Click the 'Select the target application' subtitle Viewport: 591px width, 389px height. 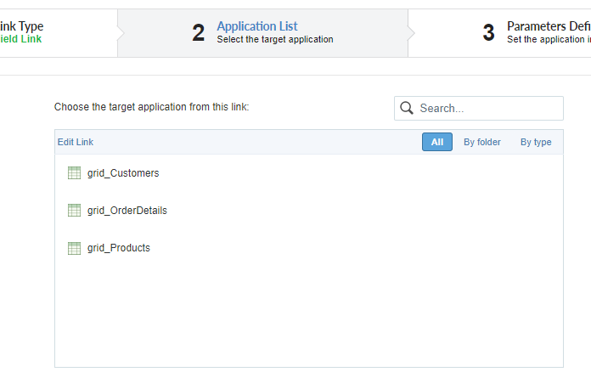[274, 39]
